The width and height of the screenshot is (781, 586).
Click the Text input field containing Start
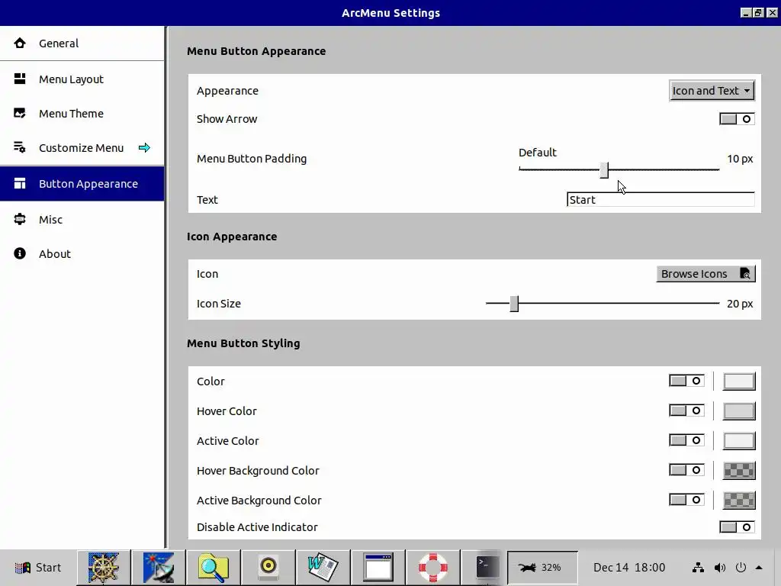[x=661, y=199]
